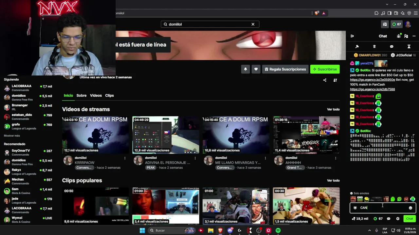Image resolution: width=419 pixels, height=235 pixels.
Task: Open the user profile avatar menu
Action: point(408,24)
